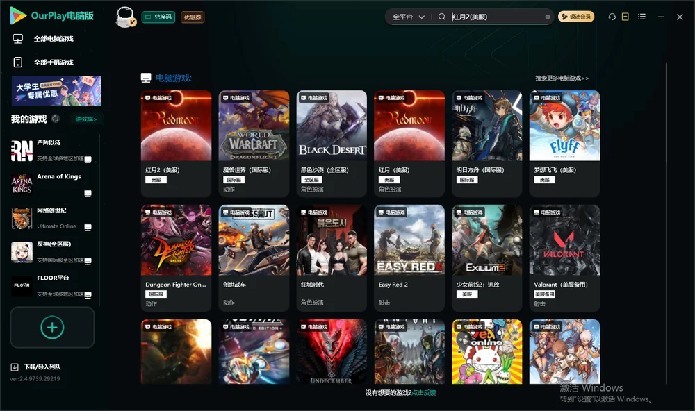Select Arena of Kings icon in my games
695x411 pixels.
pos(22,184)
